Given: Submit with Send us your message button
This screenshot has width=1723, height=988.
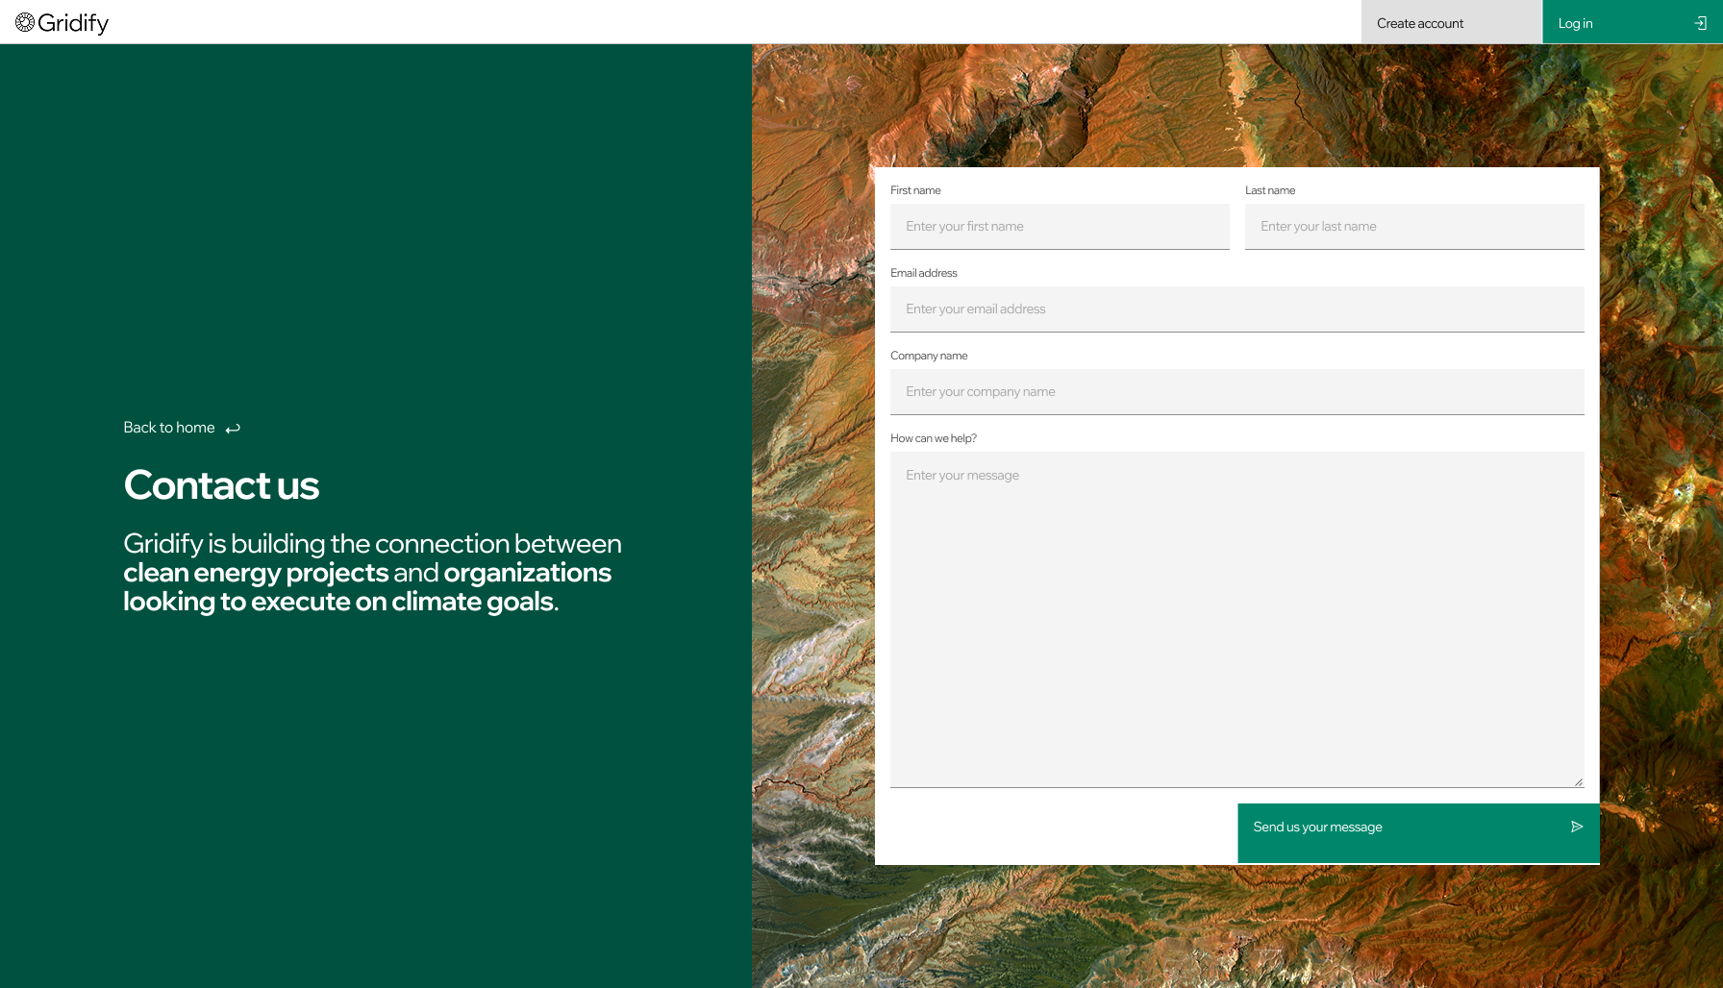Looking at the screenshot, I should 1418,832.
